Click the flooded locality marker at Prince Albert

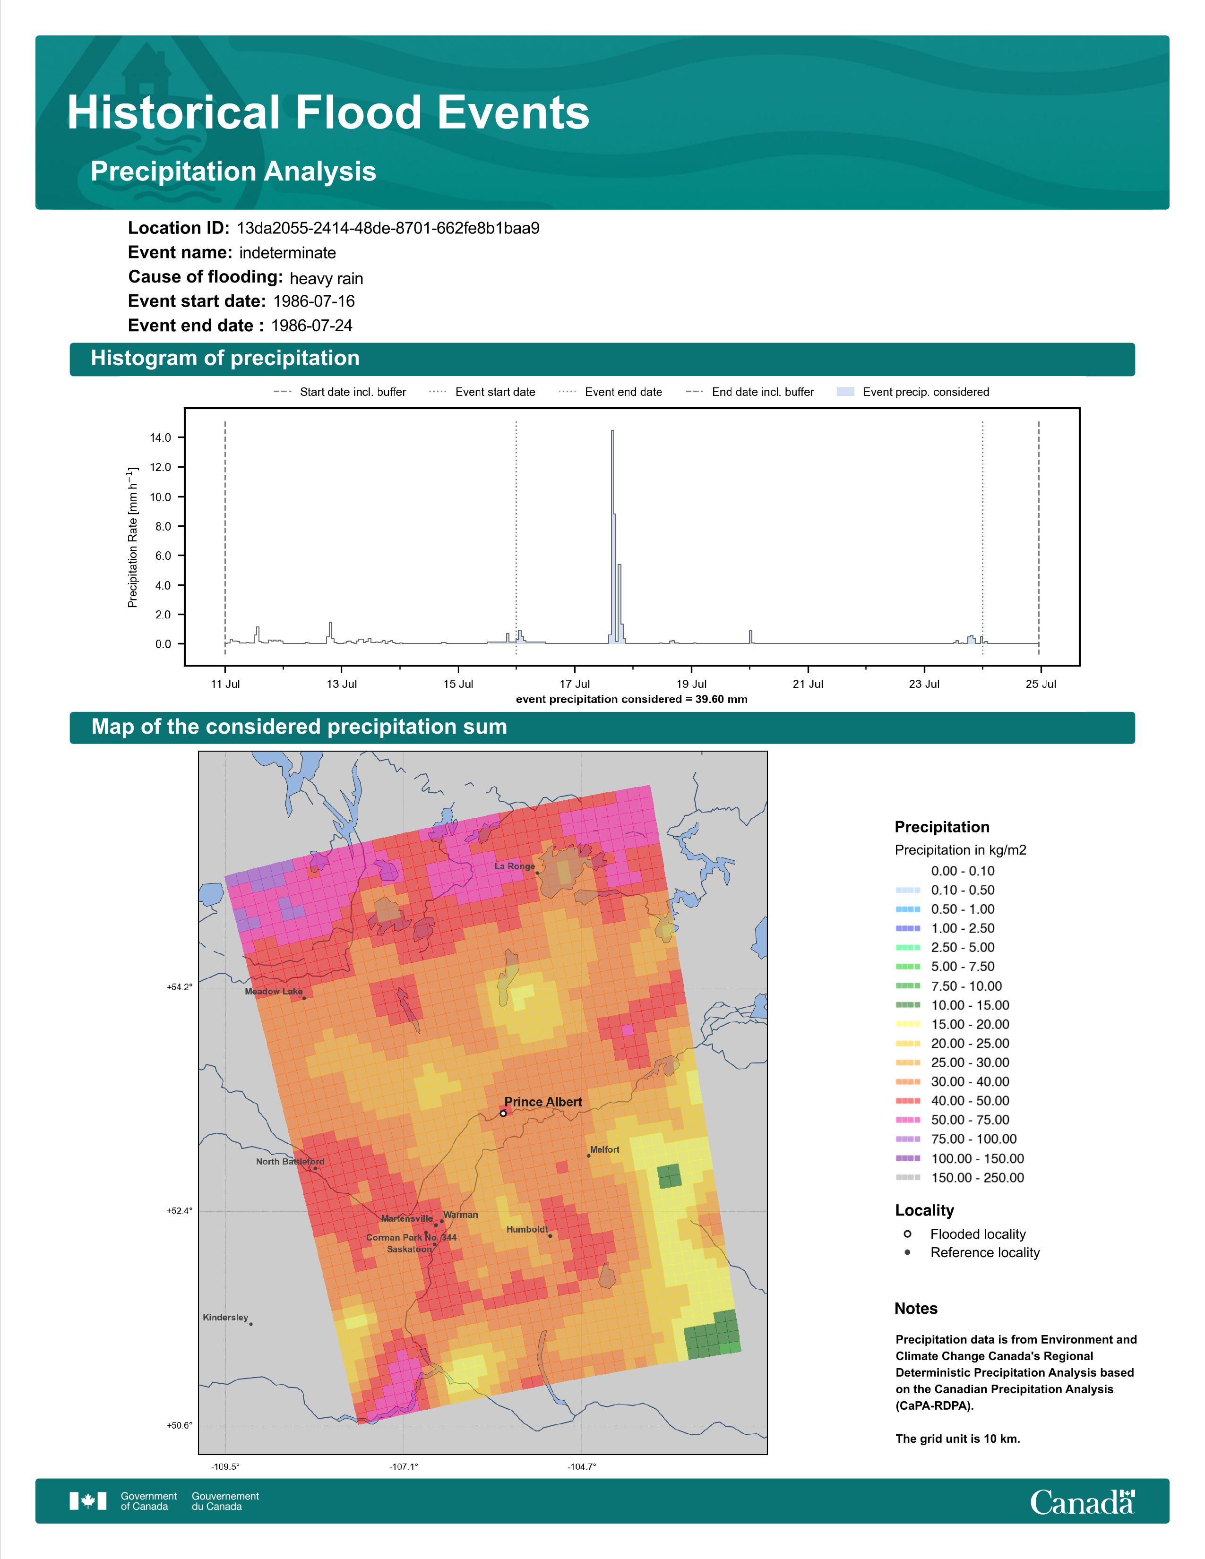pyautogui.click(x=503, y=1113)
